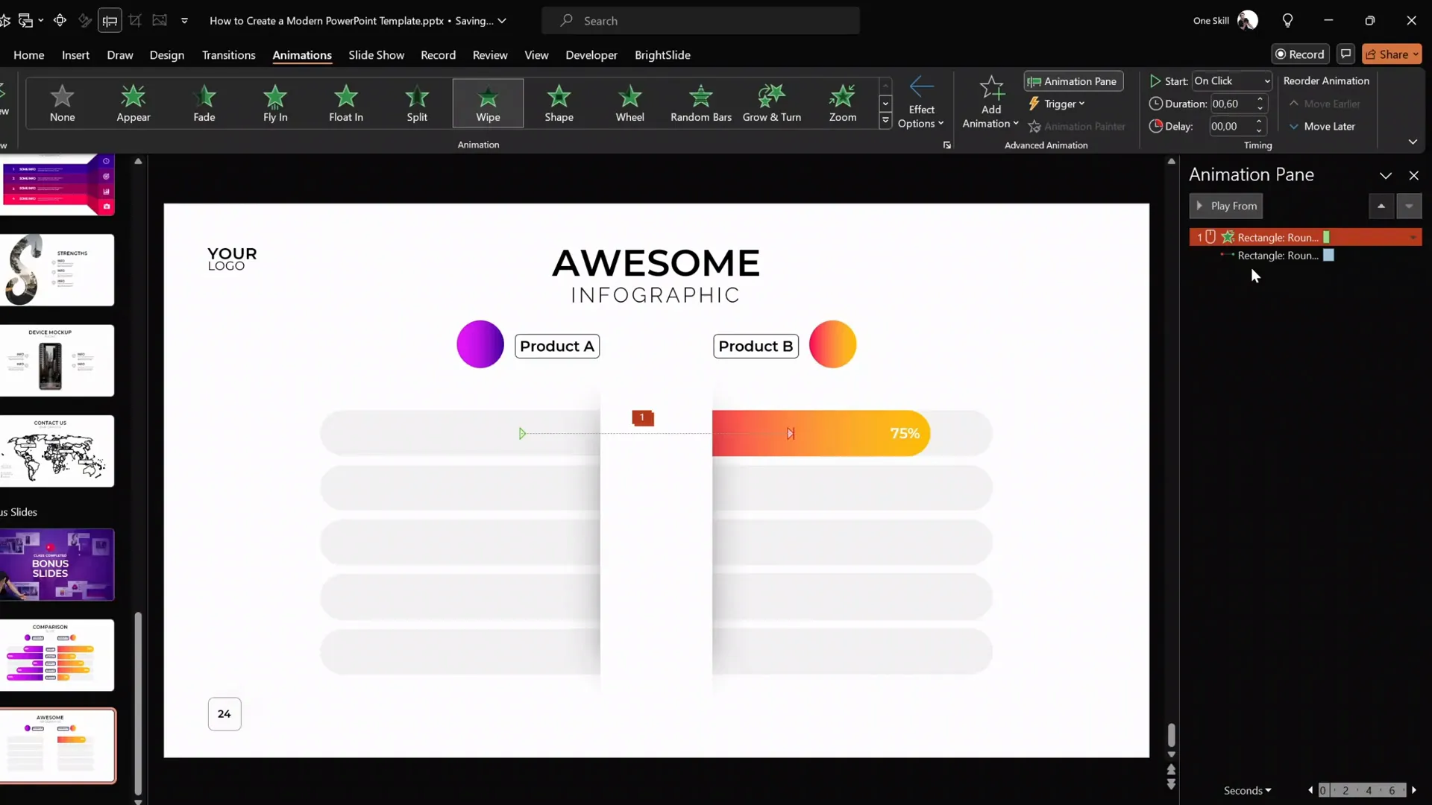Close the Animation Pane

(x=1414, y=176)
